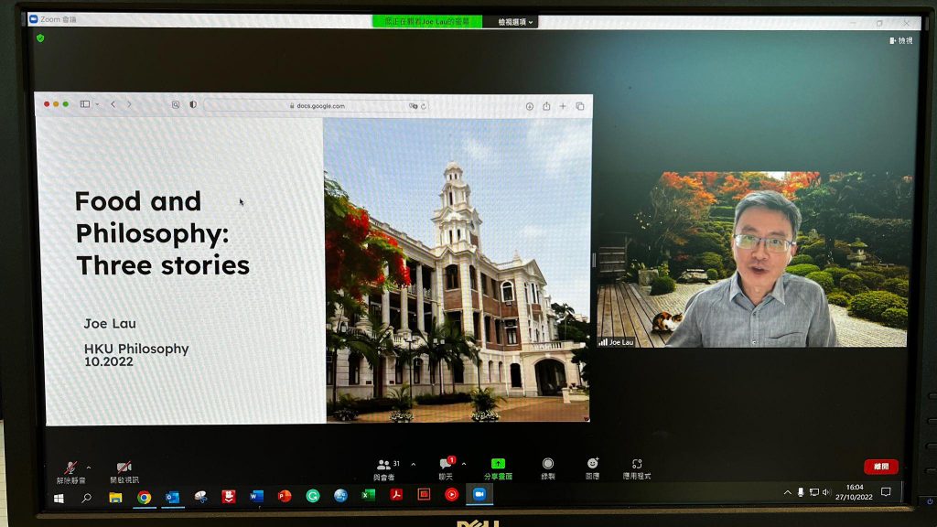Expand the participants options arrow
Image resolution: width=937 pixels, height=527 pixels.
point(413,464)
